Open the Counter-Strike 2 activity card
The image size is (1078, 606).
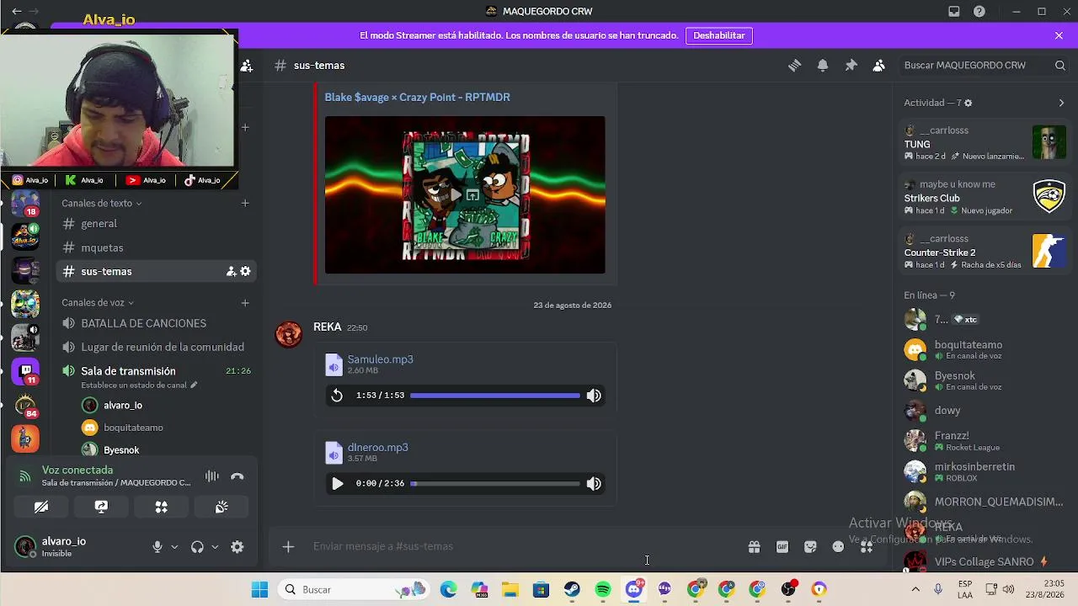[x=985, y=252]
